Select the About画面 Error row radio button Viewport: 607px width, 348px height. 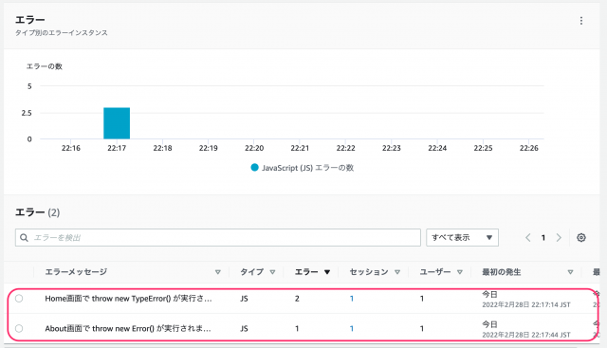[x=19, y=329]
